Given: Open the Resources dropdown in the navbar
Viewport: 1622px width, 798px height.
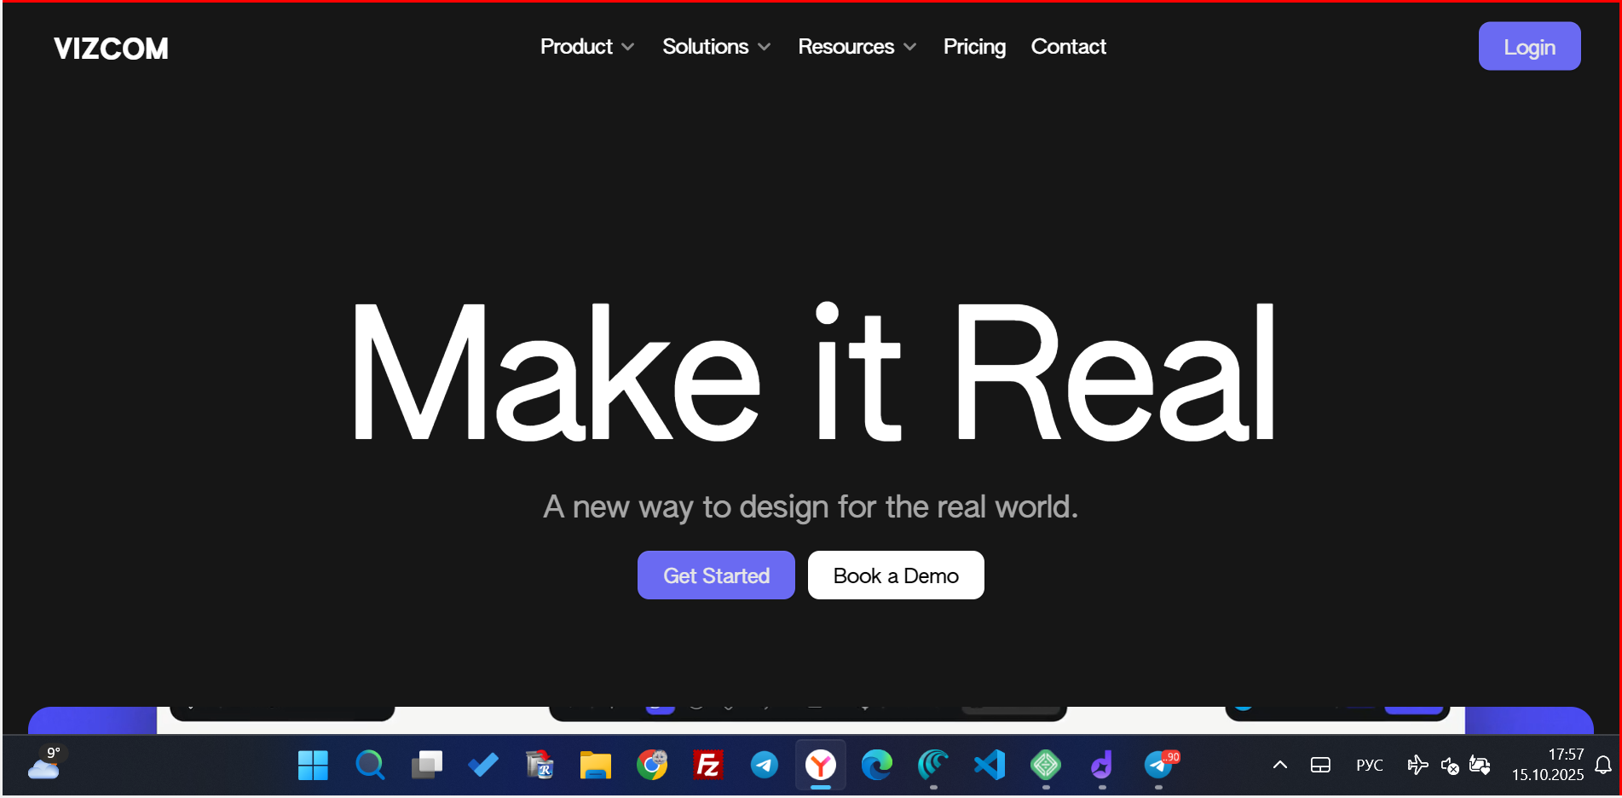Looking at the screenshot, I should (x=857, y=47).
